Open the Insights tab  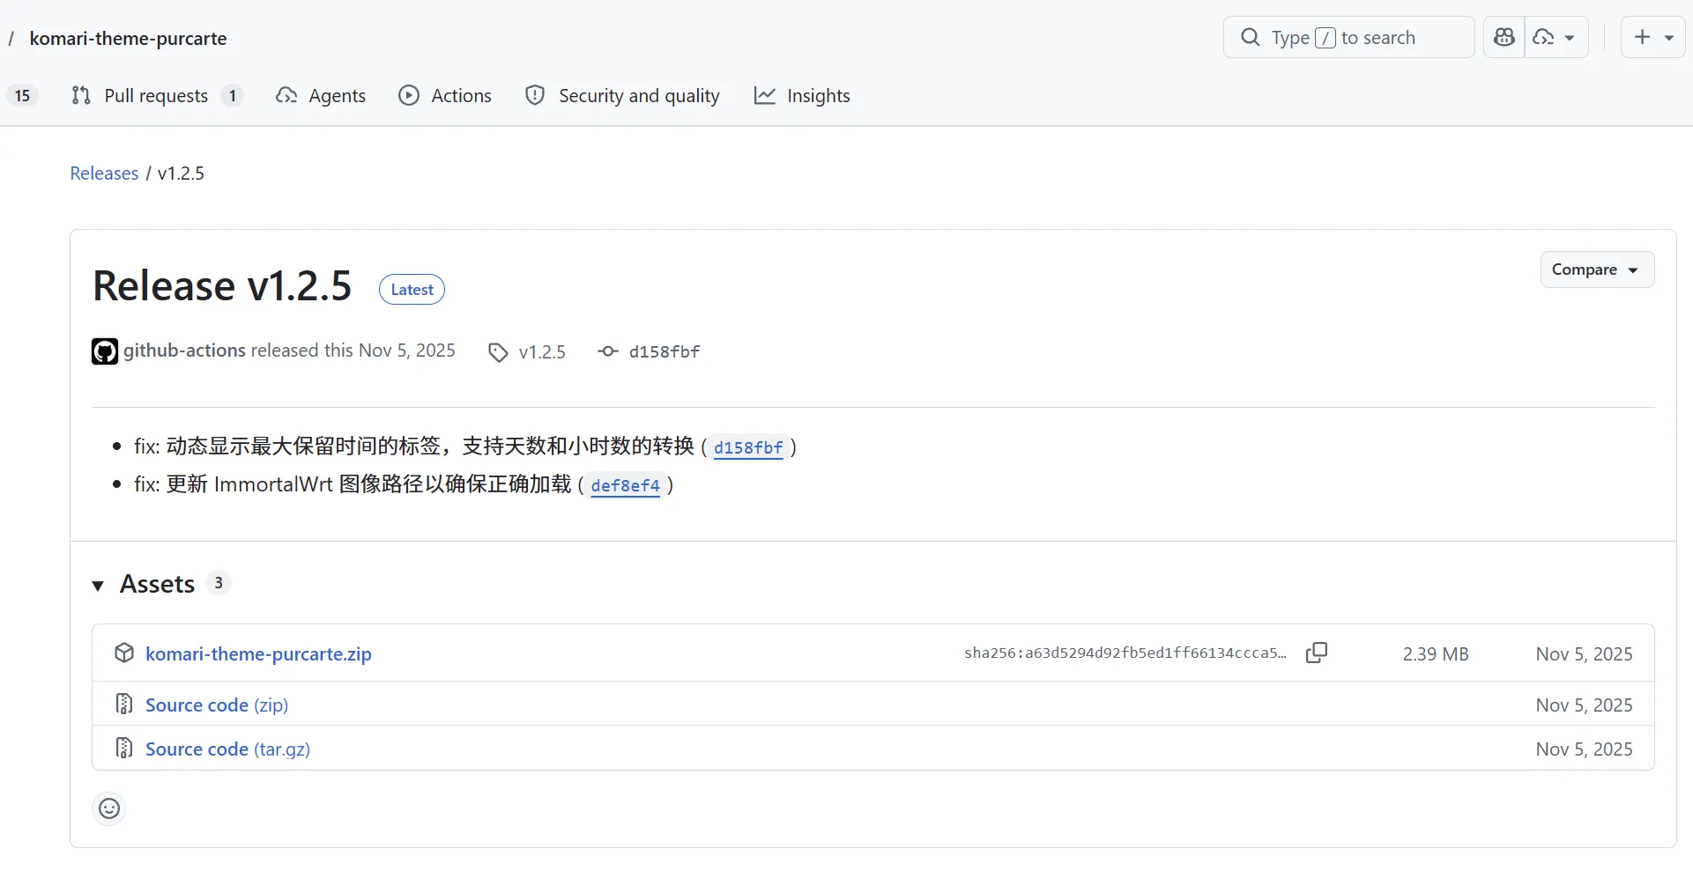(802, 96)
